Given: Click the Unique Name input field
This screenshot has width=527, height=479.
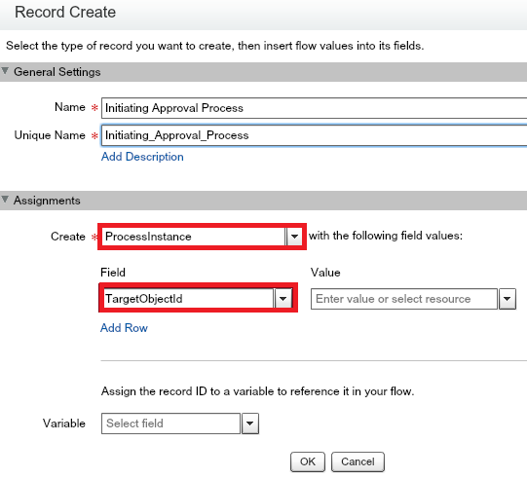Looking at the screenshot, I should [315, 135].
